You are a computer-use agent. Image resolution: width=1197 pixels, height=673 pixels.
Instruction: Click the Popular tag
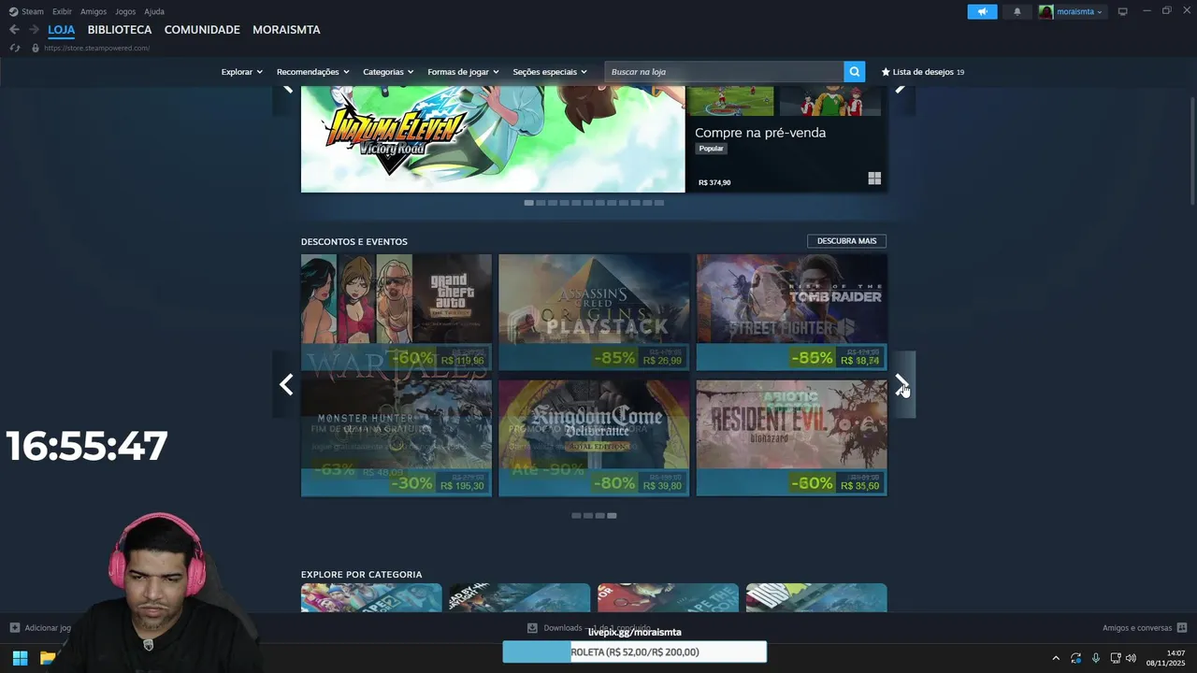tap(711, 149)
